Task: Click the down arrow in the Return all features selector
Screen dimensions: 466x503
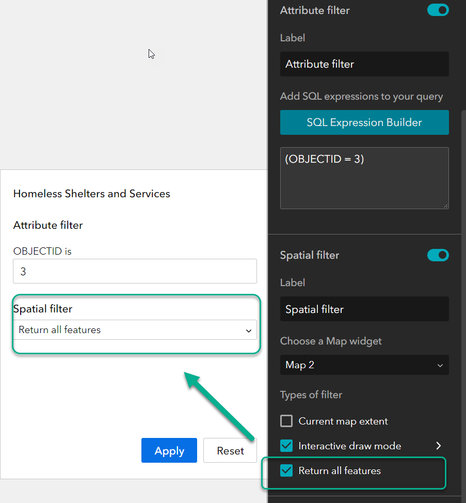Action: [x=249, y=331]
